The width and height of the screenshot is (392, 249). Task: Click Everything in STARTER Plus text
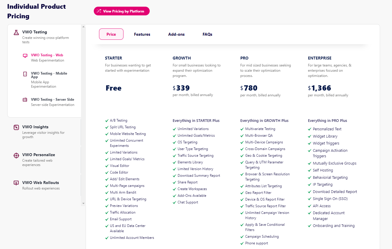tap(196, 120)
